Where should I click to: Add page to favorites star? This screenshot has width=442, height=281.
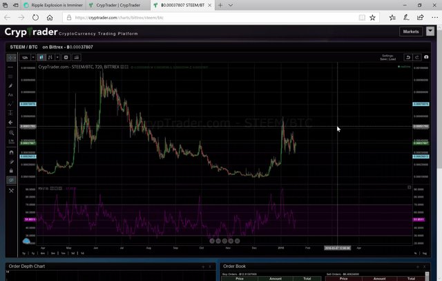372,18
